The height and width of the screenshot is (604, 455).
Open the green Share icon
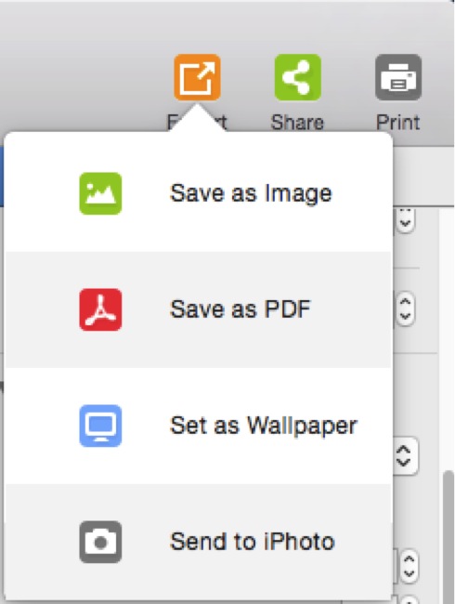[x=297, y=77]
